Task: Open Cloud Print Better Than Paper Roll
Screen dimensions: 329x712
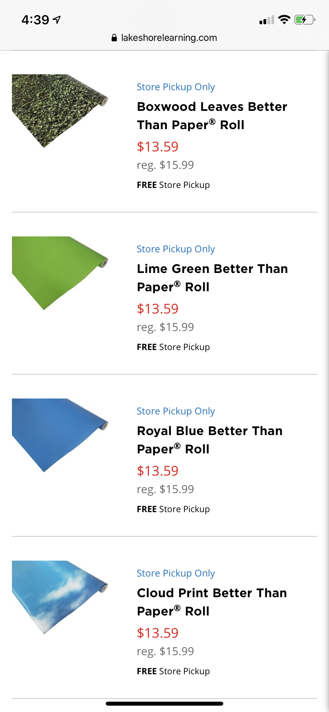Action: (212, 602)
